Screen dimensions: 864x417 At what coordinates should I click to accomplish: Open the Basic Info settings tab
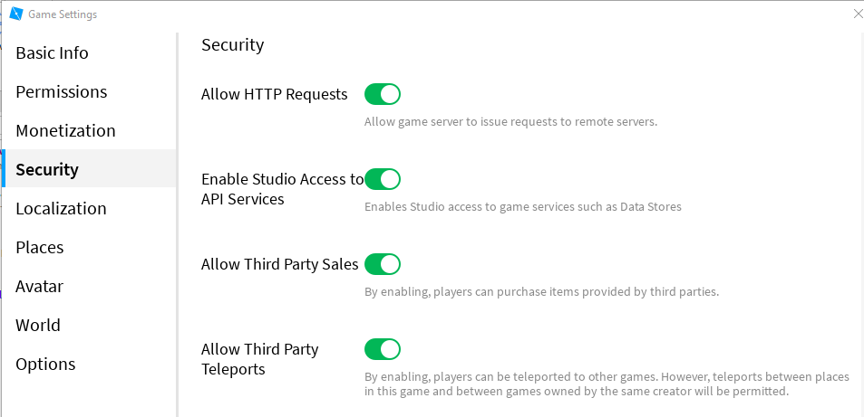(53, 53)
